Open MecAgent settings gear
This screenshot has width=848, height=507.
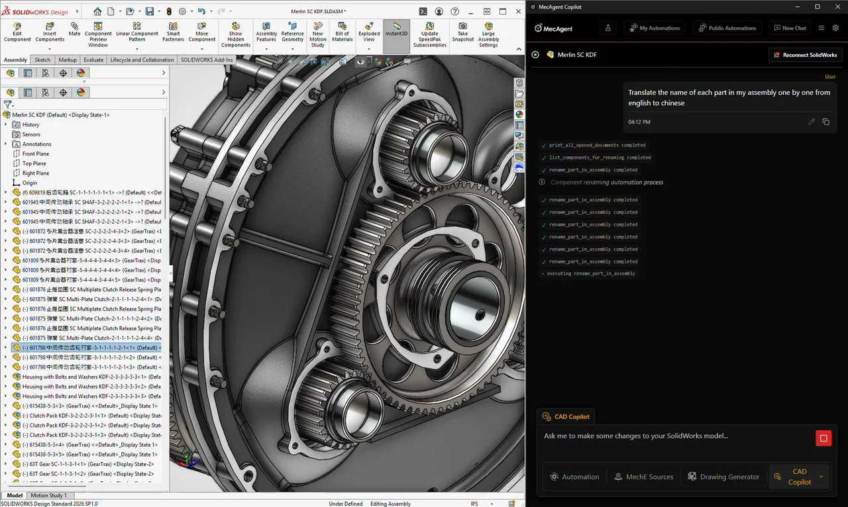click(835, 28)
